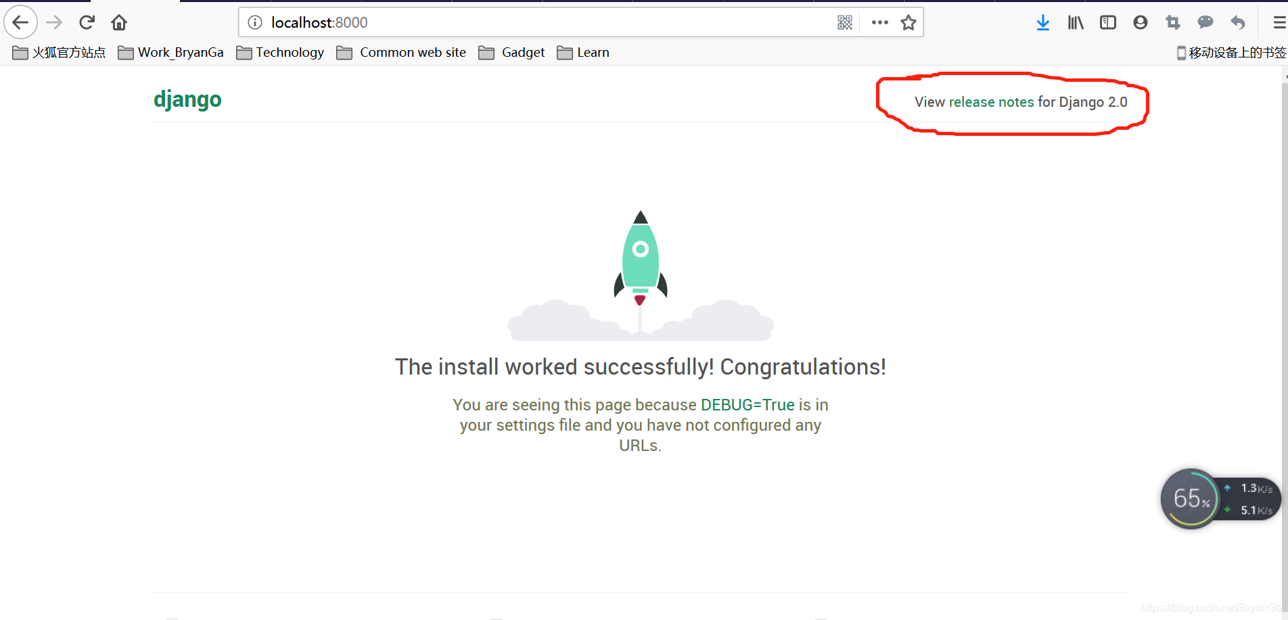Open the page actions three-dot menu
The image size is (1288, 620).
click(x=879, y=22)
